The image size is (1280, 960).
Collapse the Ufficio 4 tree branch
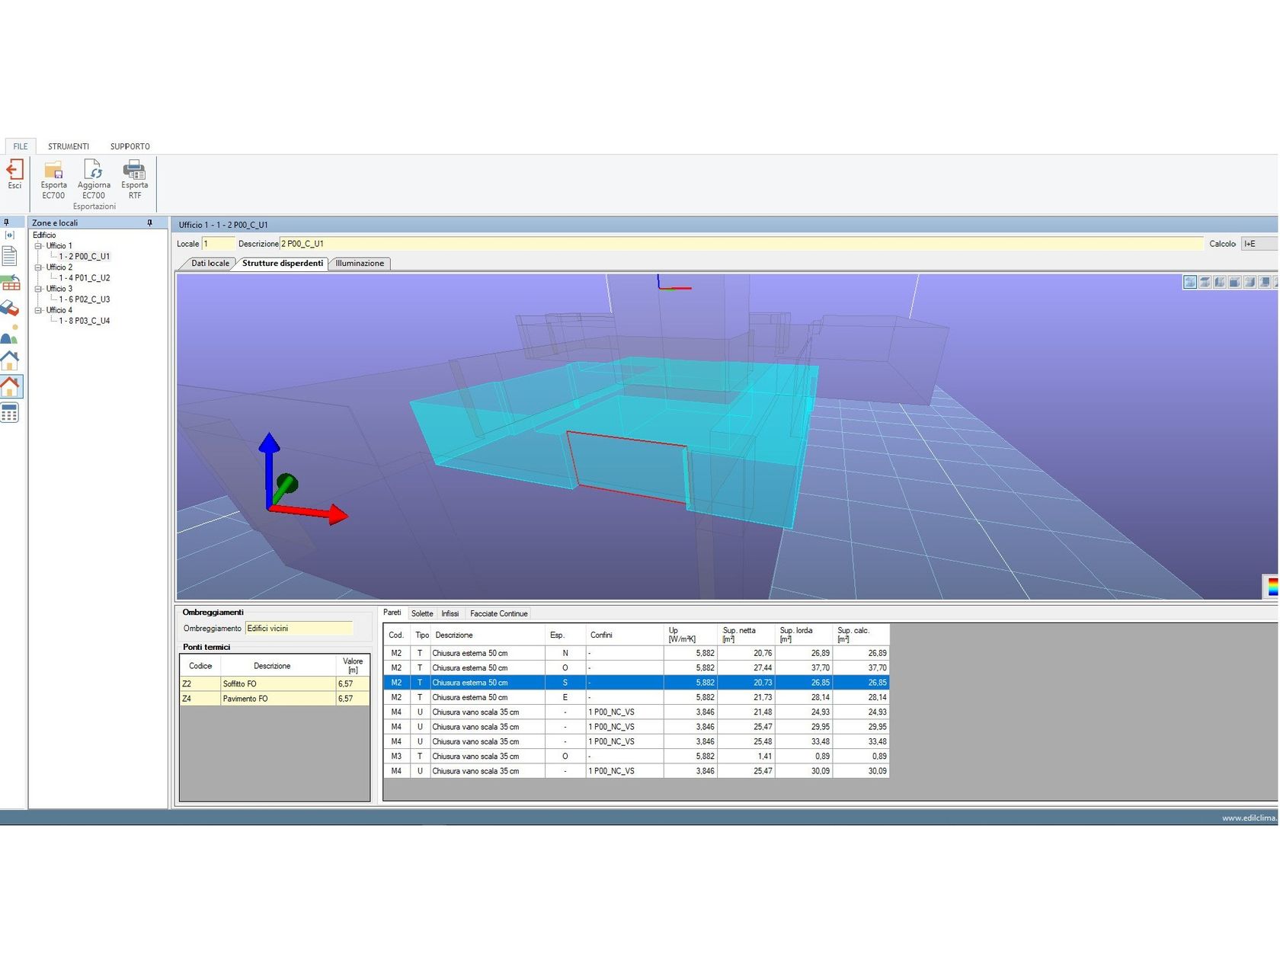point(38,310)
